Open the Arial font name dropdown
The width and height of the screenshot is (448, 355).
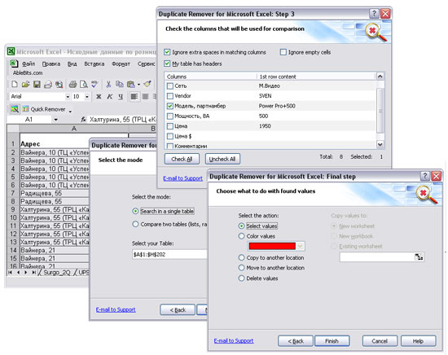click(x=68, y=97)
